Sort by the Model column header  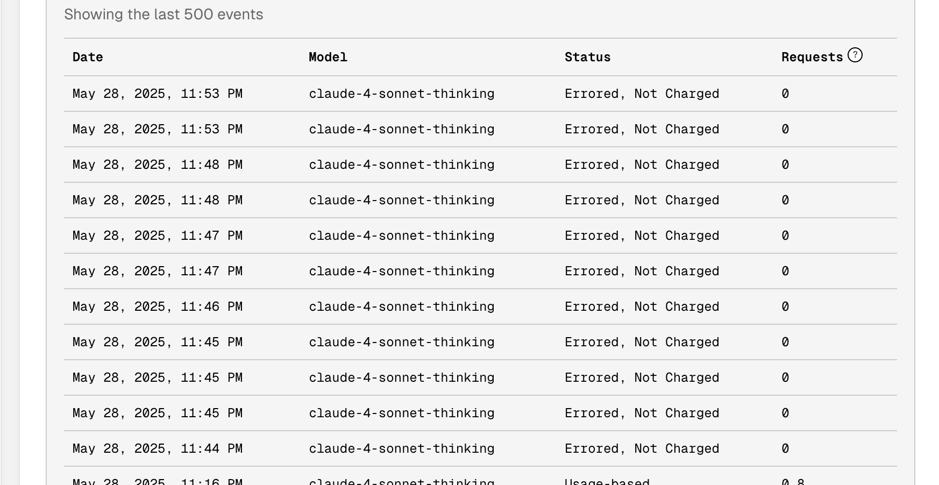point(328,58)
